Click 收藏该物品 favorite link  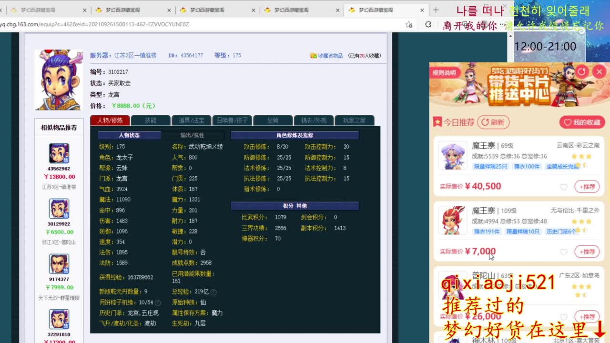tap(330, 56)
